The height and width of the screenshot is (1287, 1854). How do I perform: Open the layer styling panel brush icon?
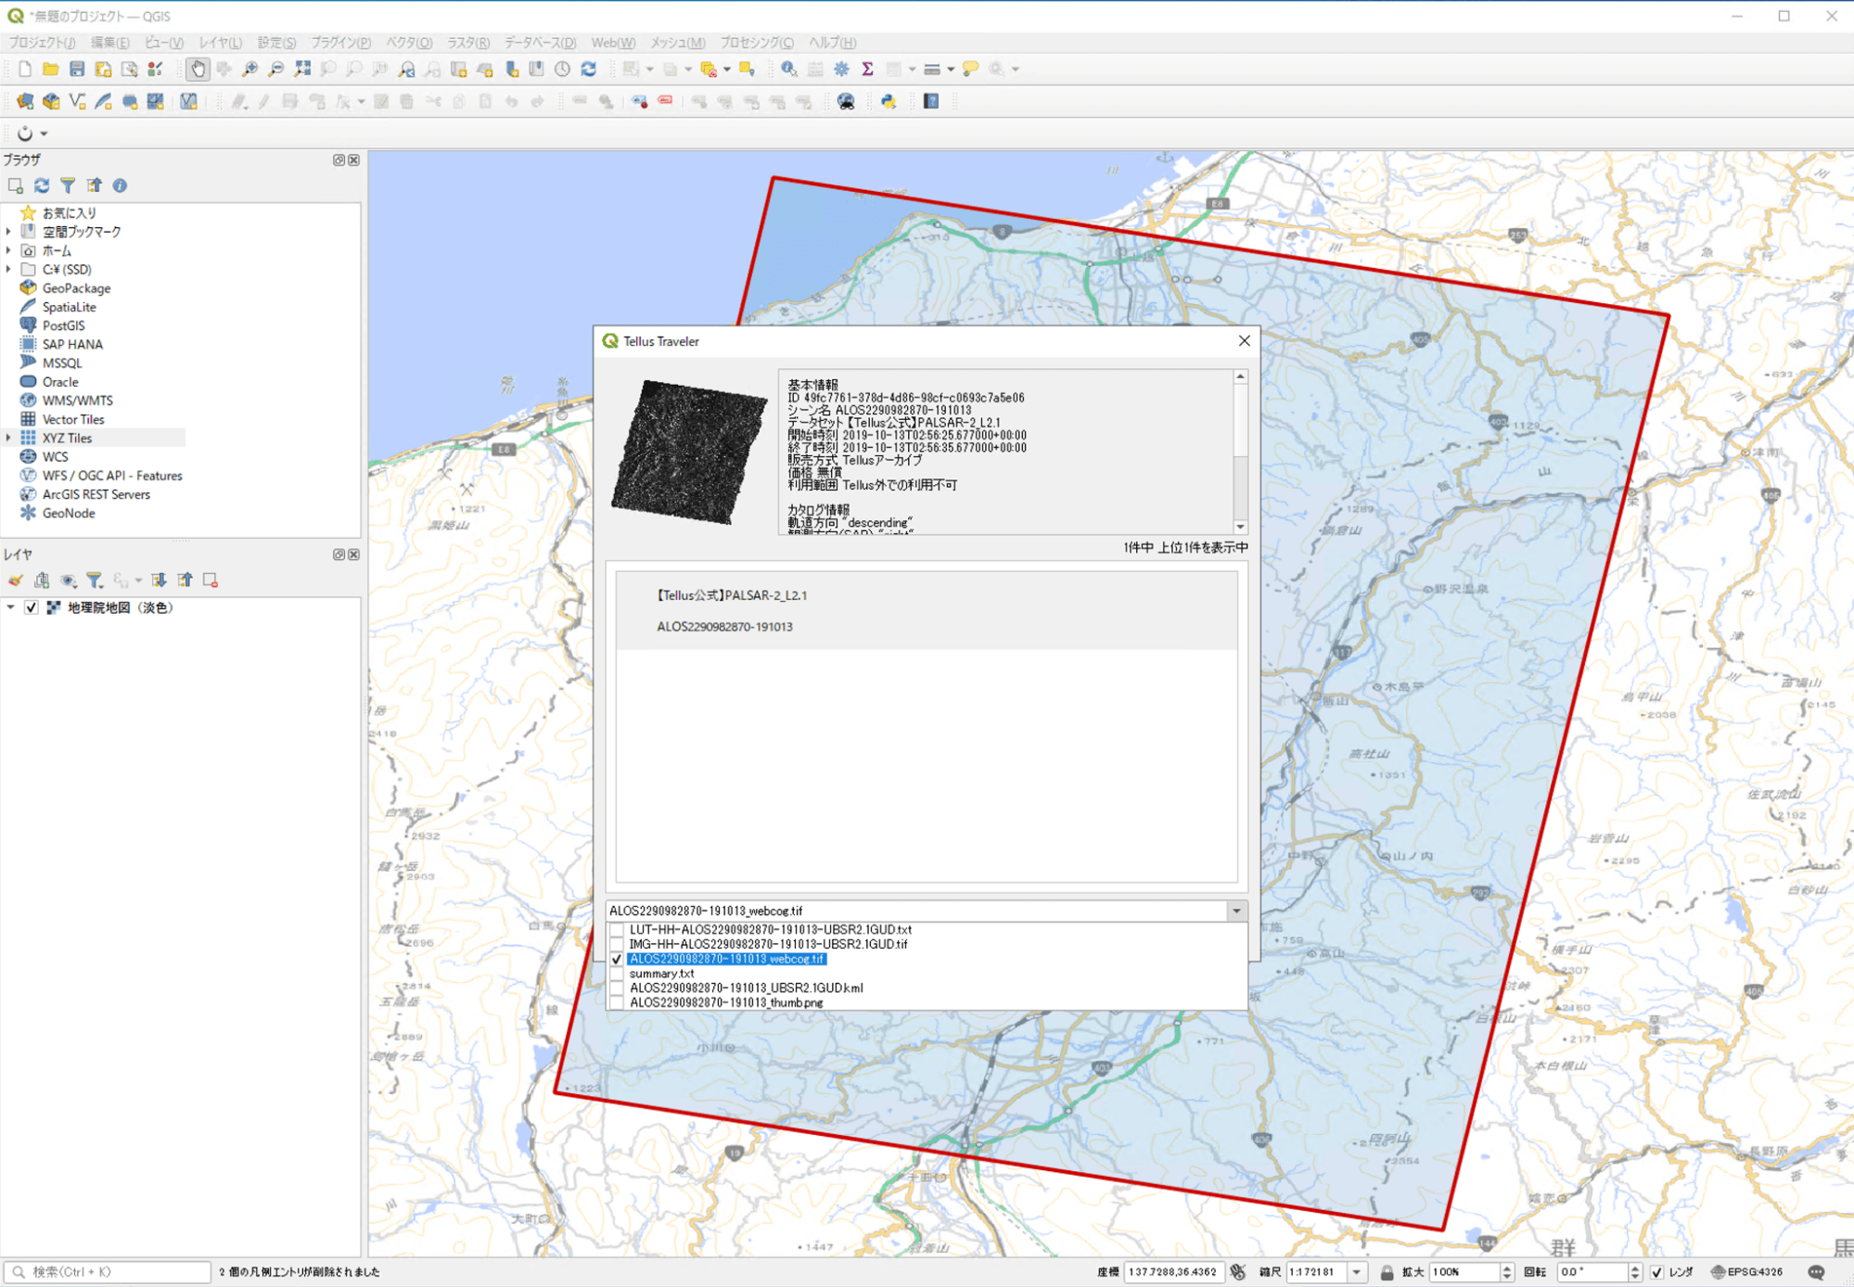point(16,580)
